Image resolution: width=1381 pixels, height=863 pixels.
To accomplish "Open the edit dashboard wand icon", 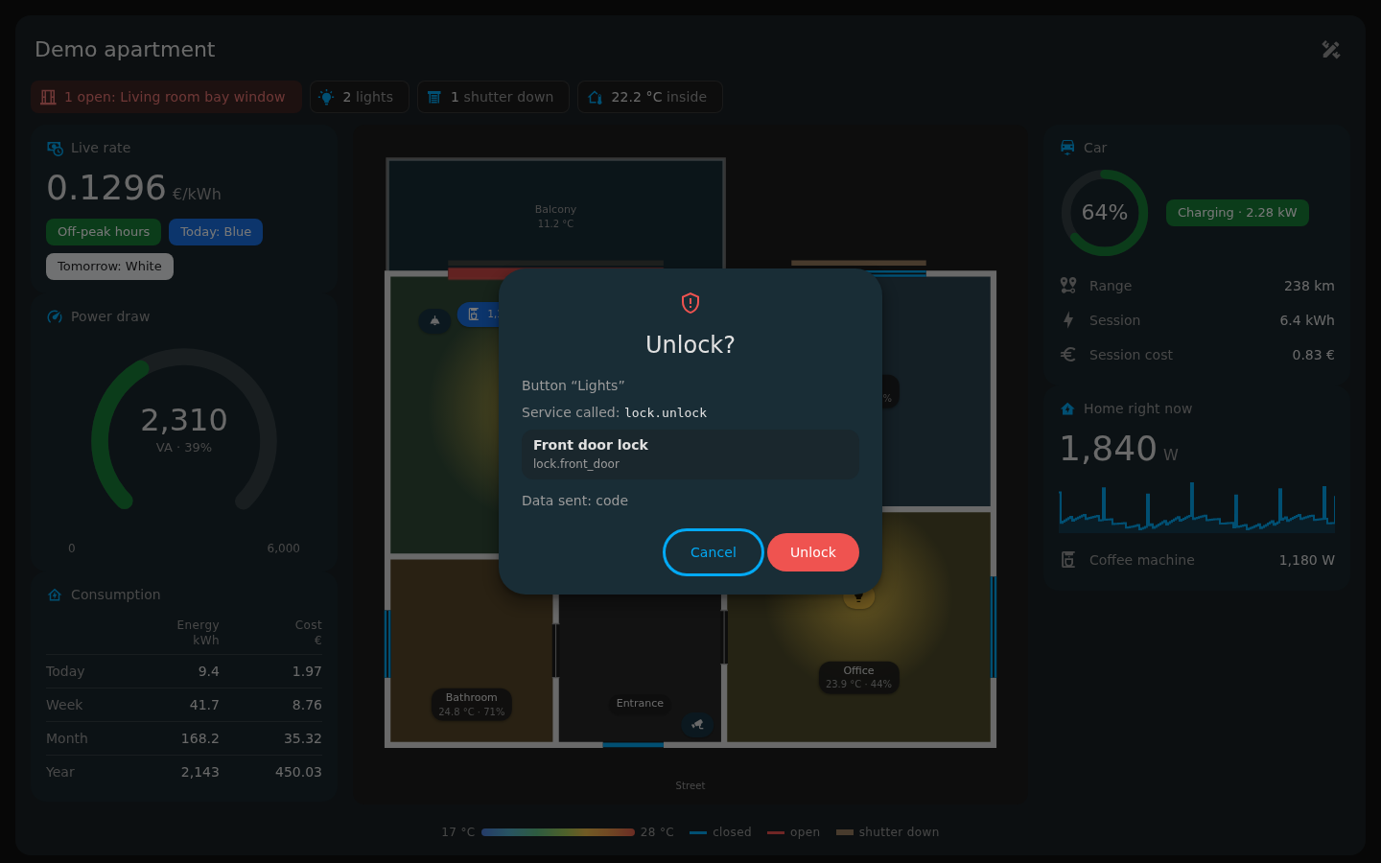I will click(x=1331, y=50).
